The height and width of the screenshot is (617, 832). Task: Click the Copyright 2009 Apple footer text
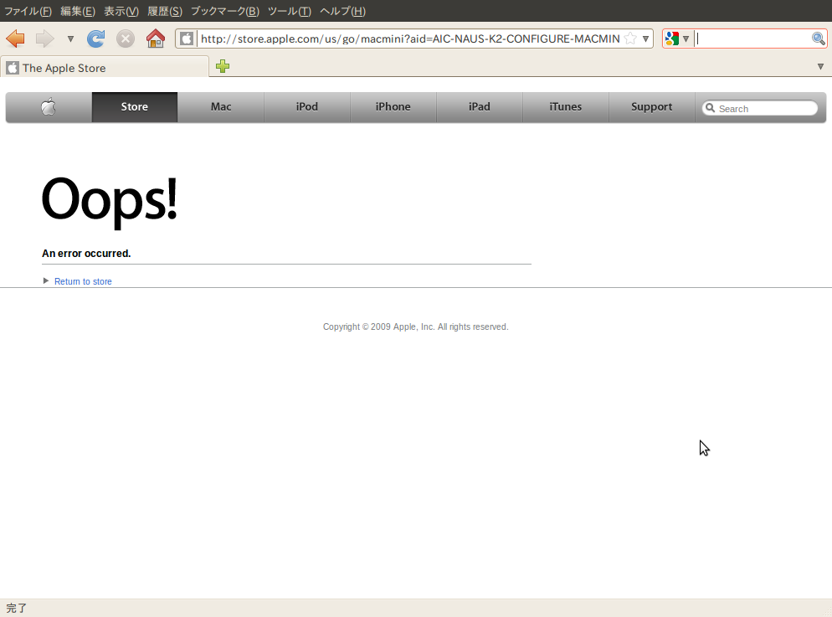pyautogui.click(x=415, y=326)
